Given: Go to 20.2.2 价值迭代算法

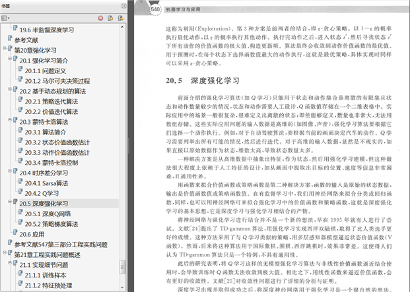Looking at the screenshot, I should (x=51, y=111).
